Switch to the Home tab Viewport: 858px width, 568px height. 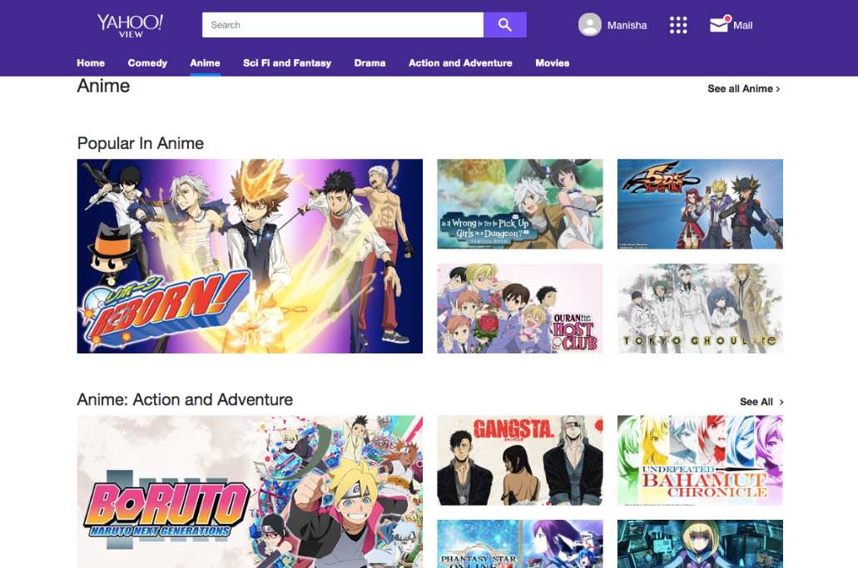click(x=91, y=63)
